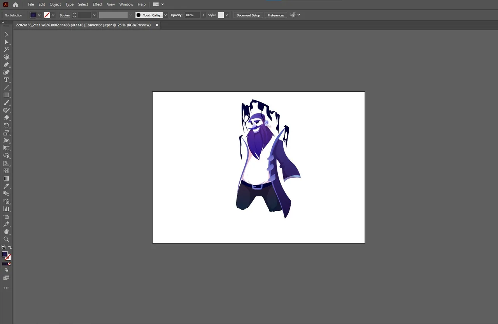498x324 pixels.
Task: Open the Effect menu
Action: [x=97, y=4]
